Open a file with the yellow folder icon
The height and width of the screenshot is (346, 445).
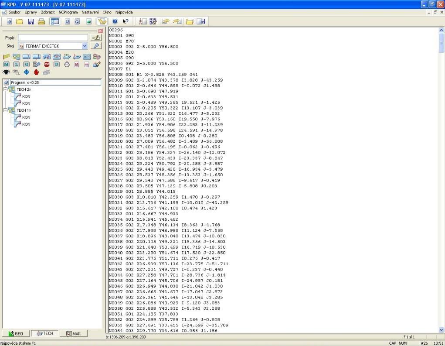point(20,21)
